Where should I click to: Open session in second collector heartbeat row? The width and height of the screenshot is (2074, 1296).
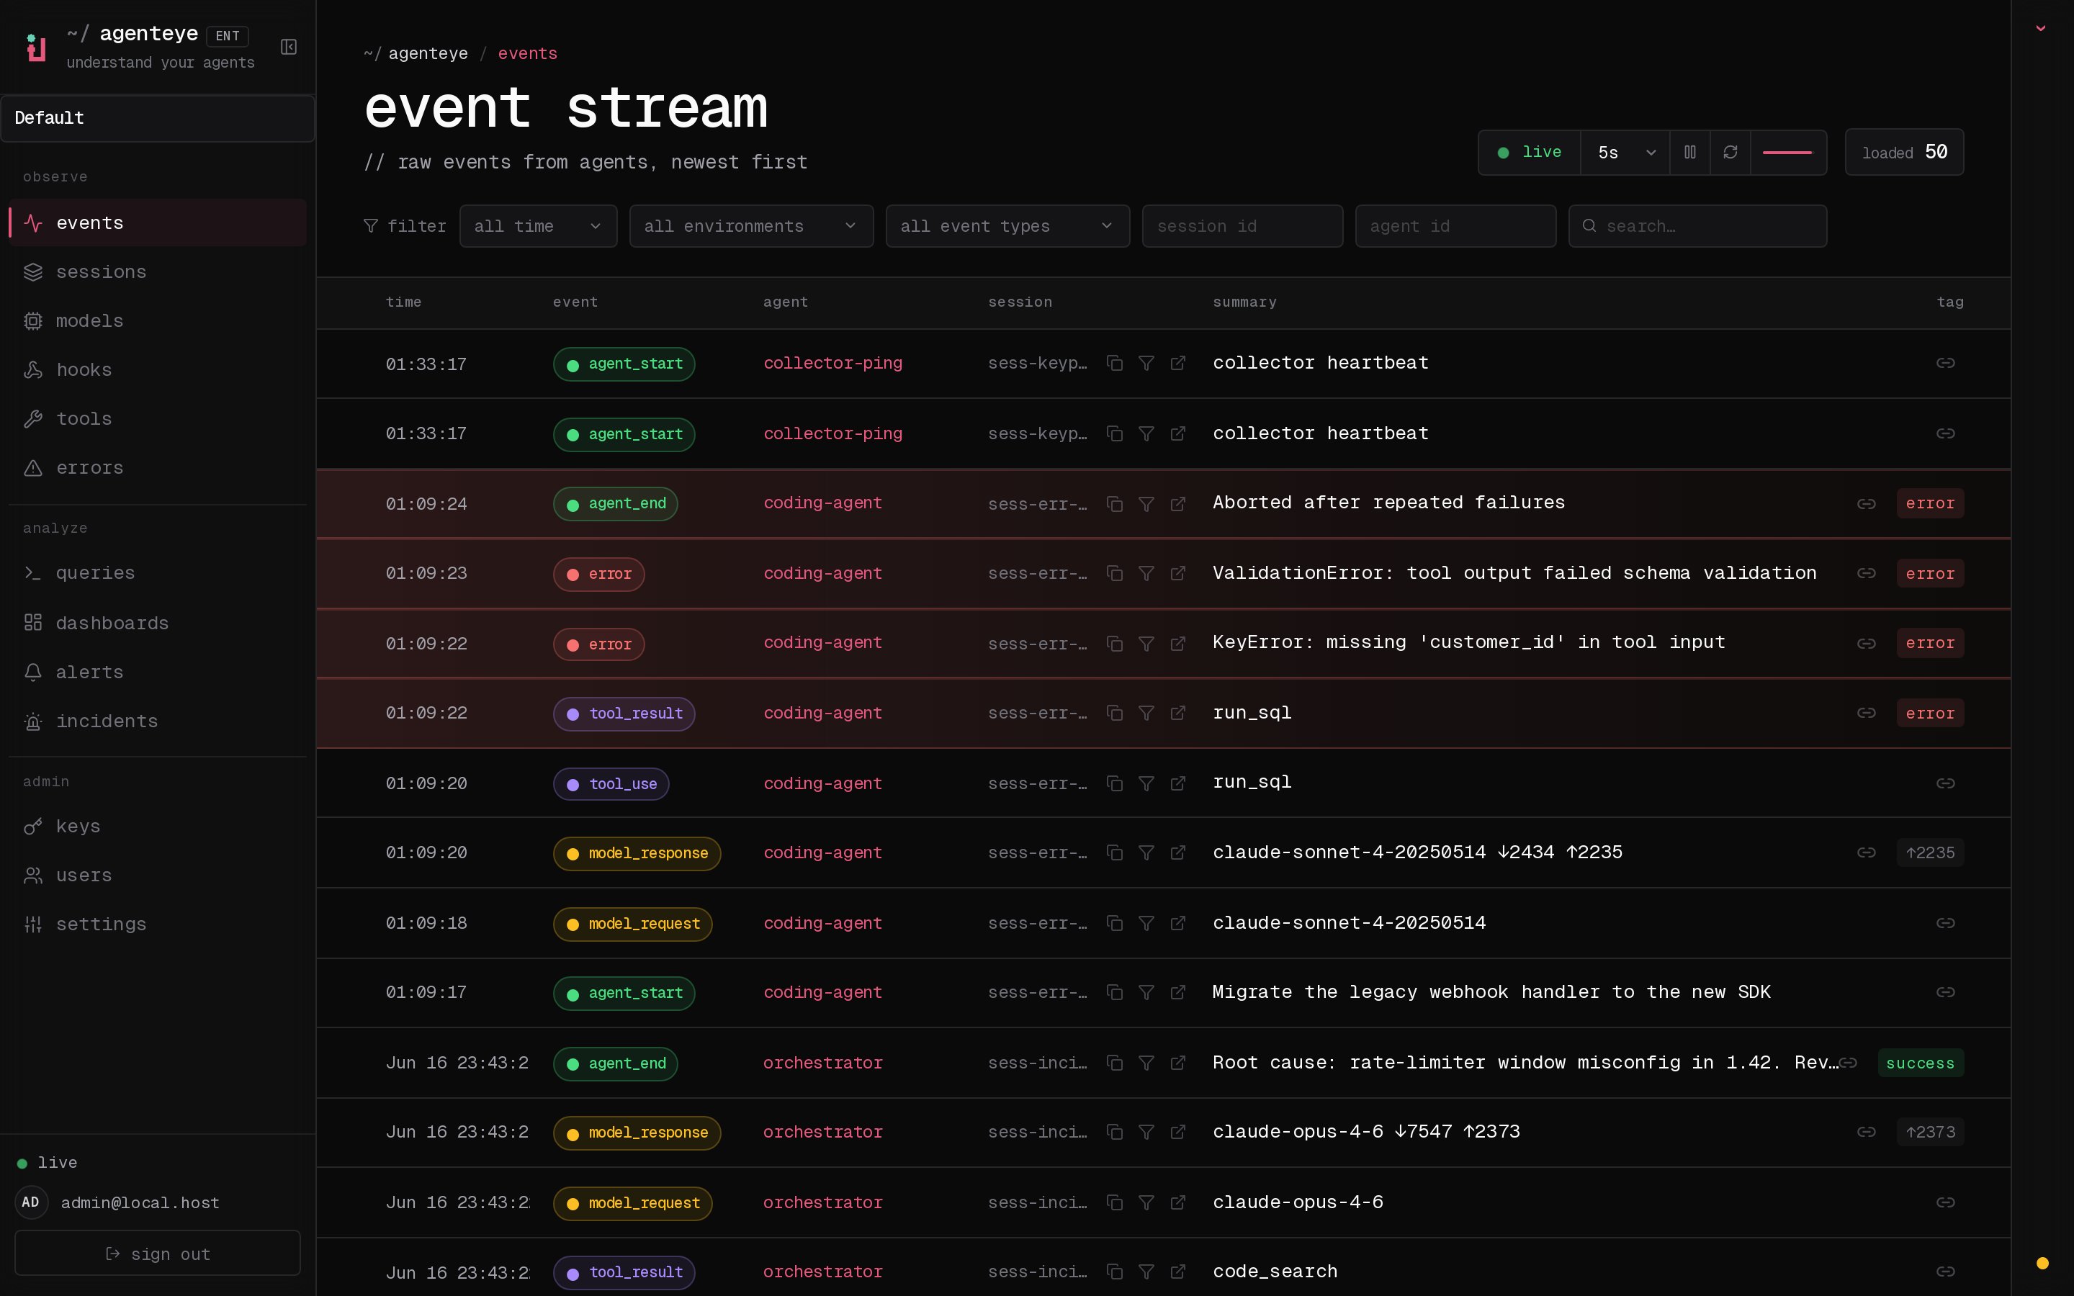pyautogui.click(x=1177, y=433)
